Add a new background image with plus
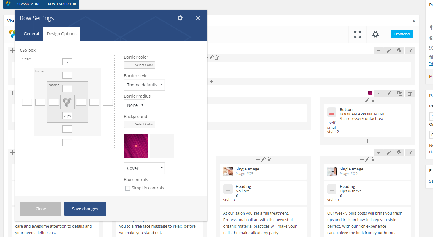The image size is (433, 237). [x=162, y=146]
